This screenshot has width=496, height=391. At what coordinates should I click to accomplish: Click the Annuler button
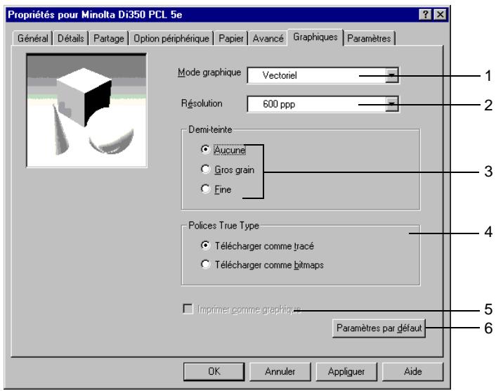[x=280, y=371]
